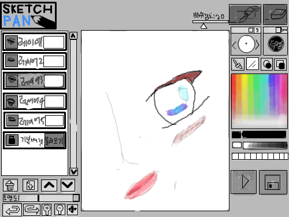Delete layer with trash can icon
This screenshot has height=217, width=289.
pos(10,185)
